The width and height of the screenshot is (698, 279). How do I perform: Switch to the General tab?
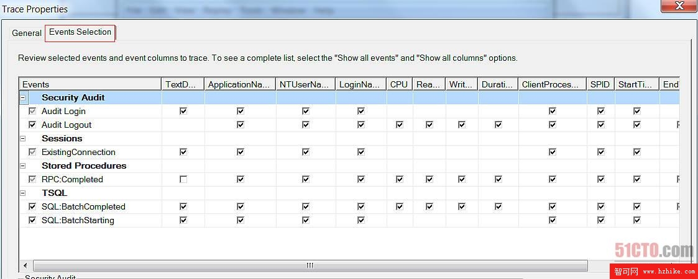tap(27, 33)
